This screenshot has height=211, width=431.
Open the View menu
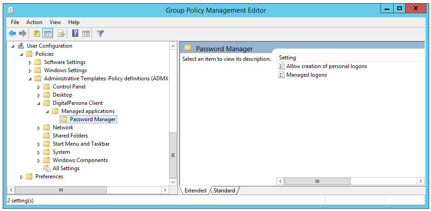[55, 22]
